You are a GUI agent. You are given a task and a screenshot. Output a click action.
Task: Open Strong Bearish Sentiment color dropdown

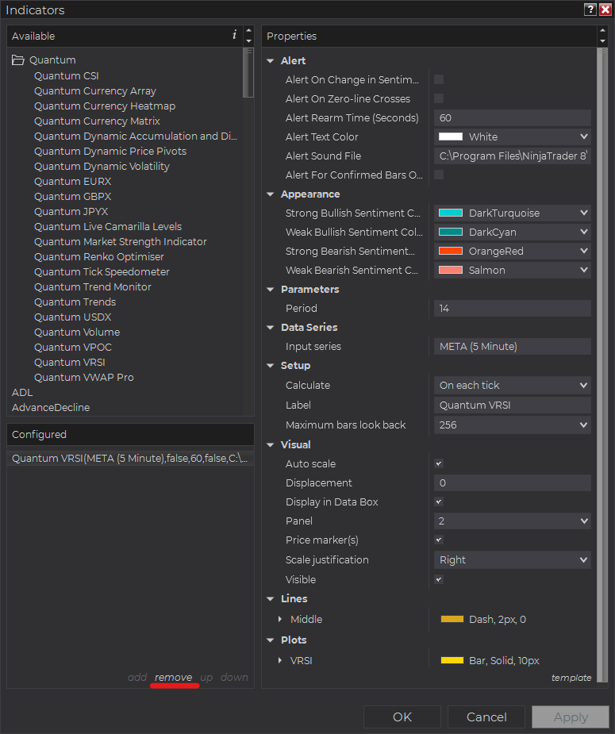[513, 252]
